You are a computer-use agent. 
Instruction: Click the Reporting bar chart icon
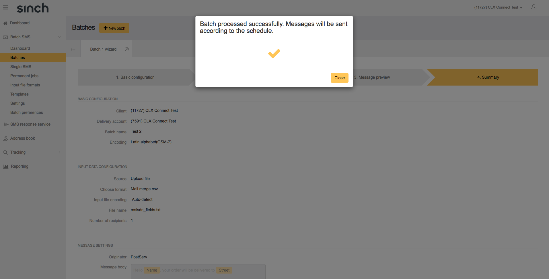6,166
